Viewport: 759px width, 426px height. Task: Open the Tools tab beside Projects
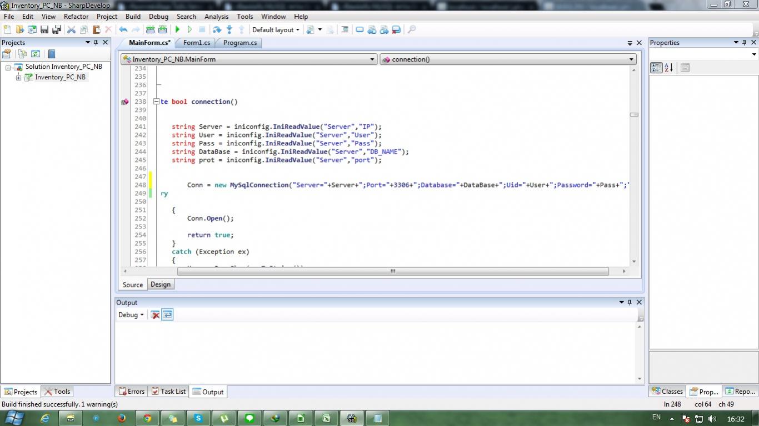57,392
